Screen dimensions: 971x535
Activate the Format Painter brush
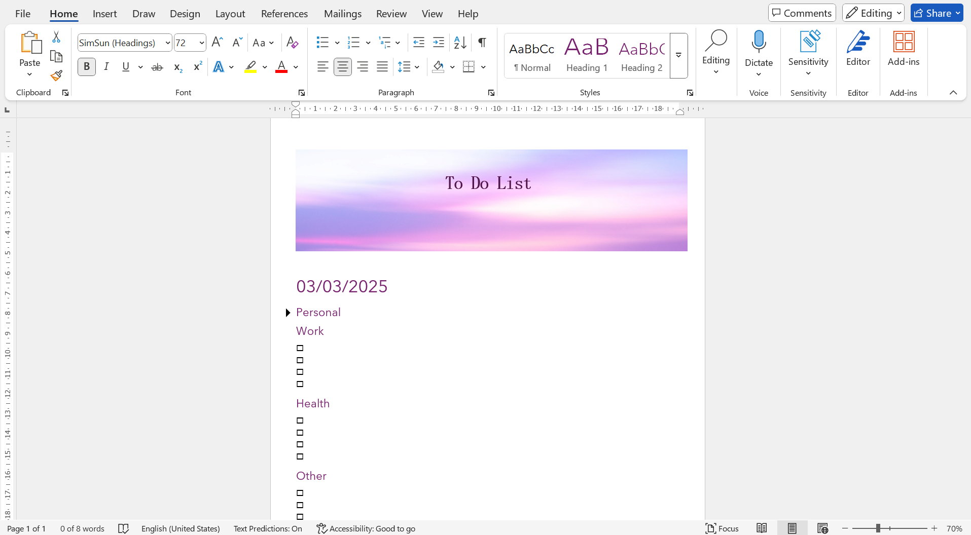[x=56, y=75]
